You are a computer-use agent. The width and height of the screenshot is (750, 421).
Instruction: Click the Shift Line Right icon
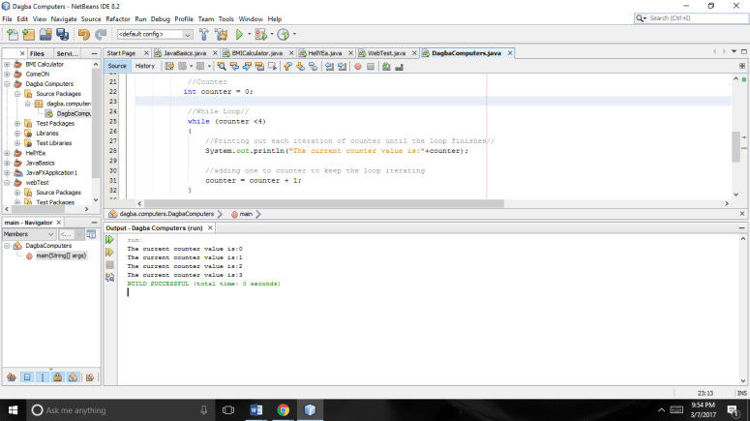342,67
